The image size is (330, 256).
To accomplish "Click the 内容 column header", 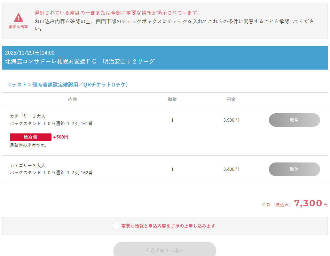I will tap(73, 99).
